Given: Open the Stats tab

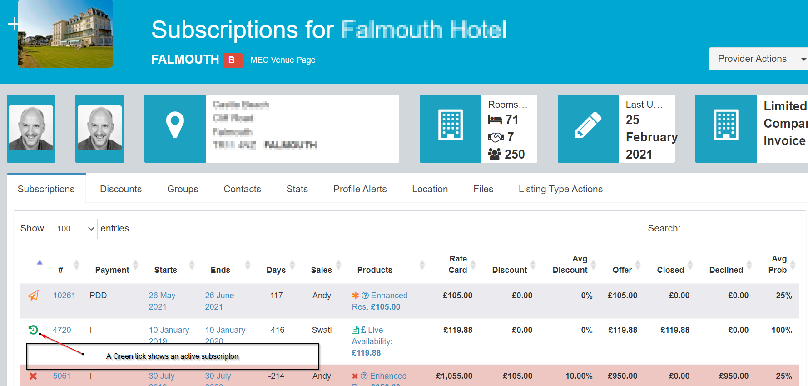Looking at the screenshot, I should (x=297, y=189).
